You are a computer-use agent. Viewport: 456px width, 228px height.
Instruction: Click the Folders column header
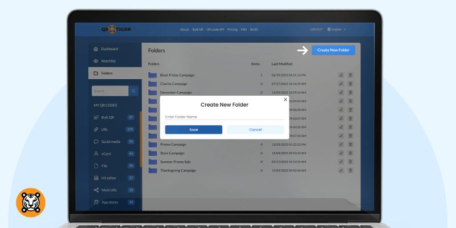[153, 64]
